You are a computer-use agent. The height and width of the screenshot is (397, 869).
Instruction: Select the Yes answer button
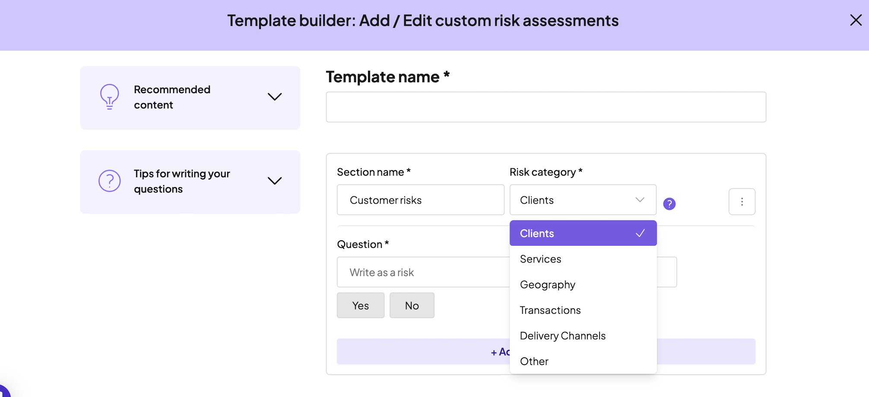pos(360,306)
